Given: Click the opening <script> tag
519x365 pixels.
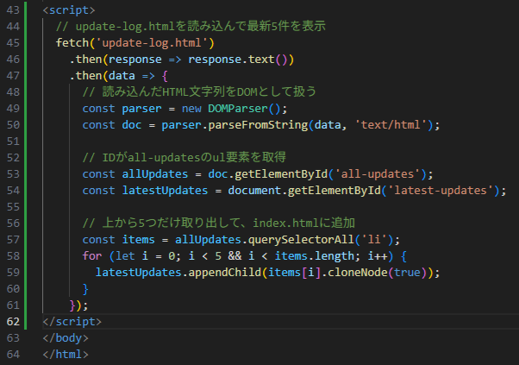Looking at the screenshot, I should (69, 10).
